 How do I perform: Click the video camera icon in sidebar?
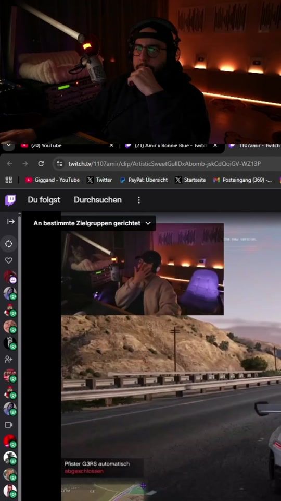coord(9,425)
